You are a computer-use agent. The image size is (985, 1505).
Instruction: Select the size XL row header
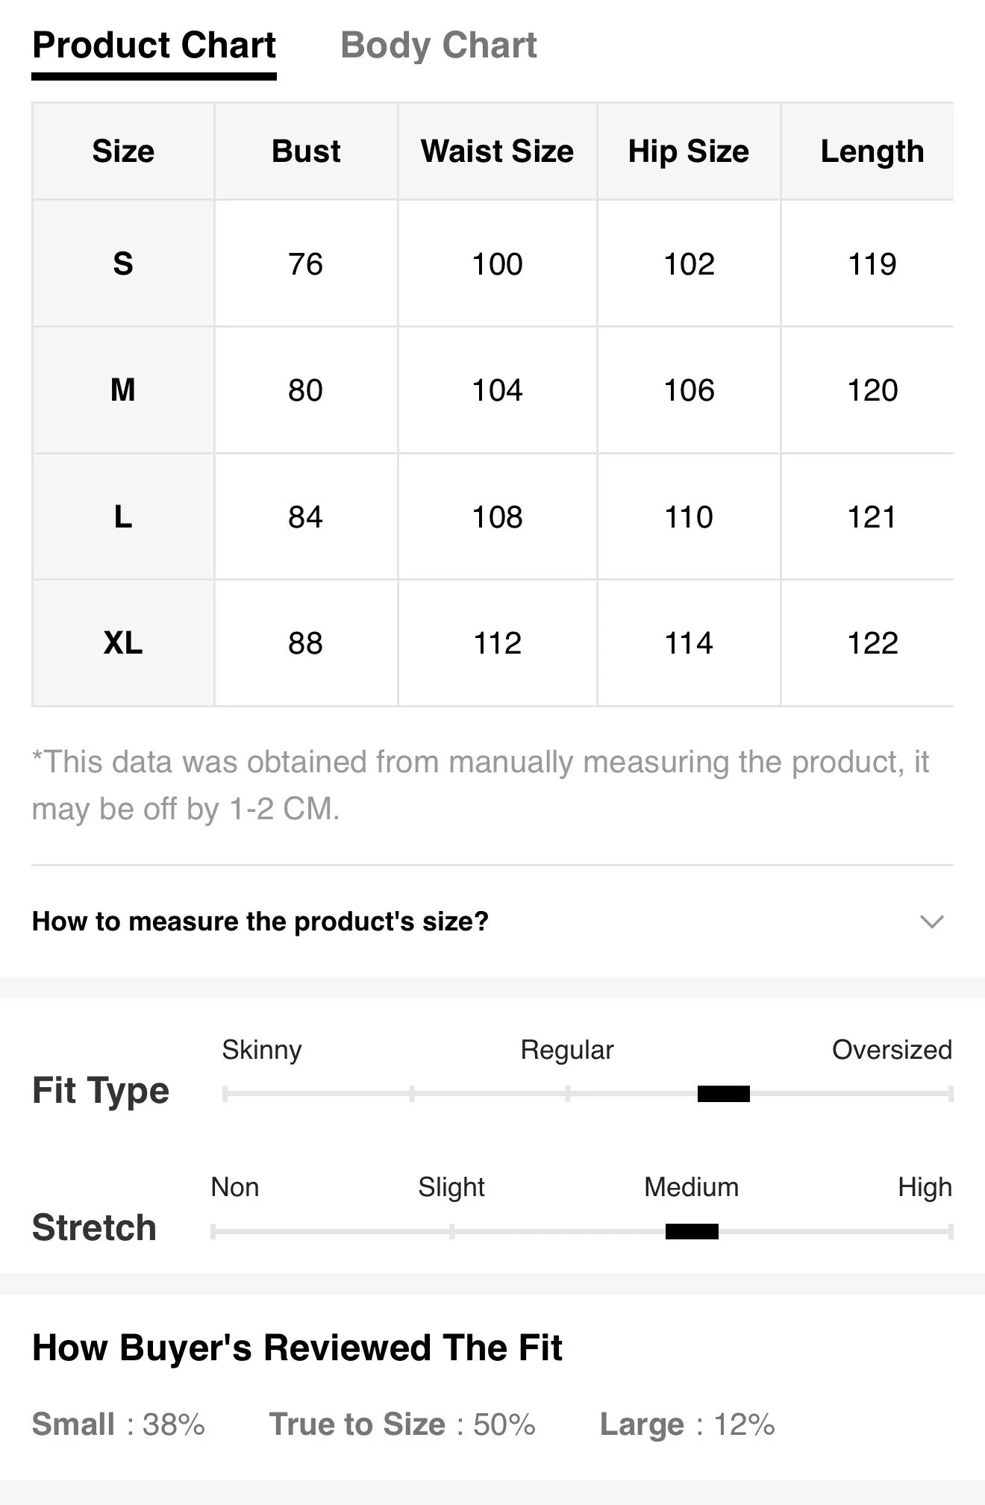pos(123,642)
